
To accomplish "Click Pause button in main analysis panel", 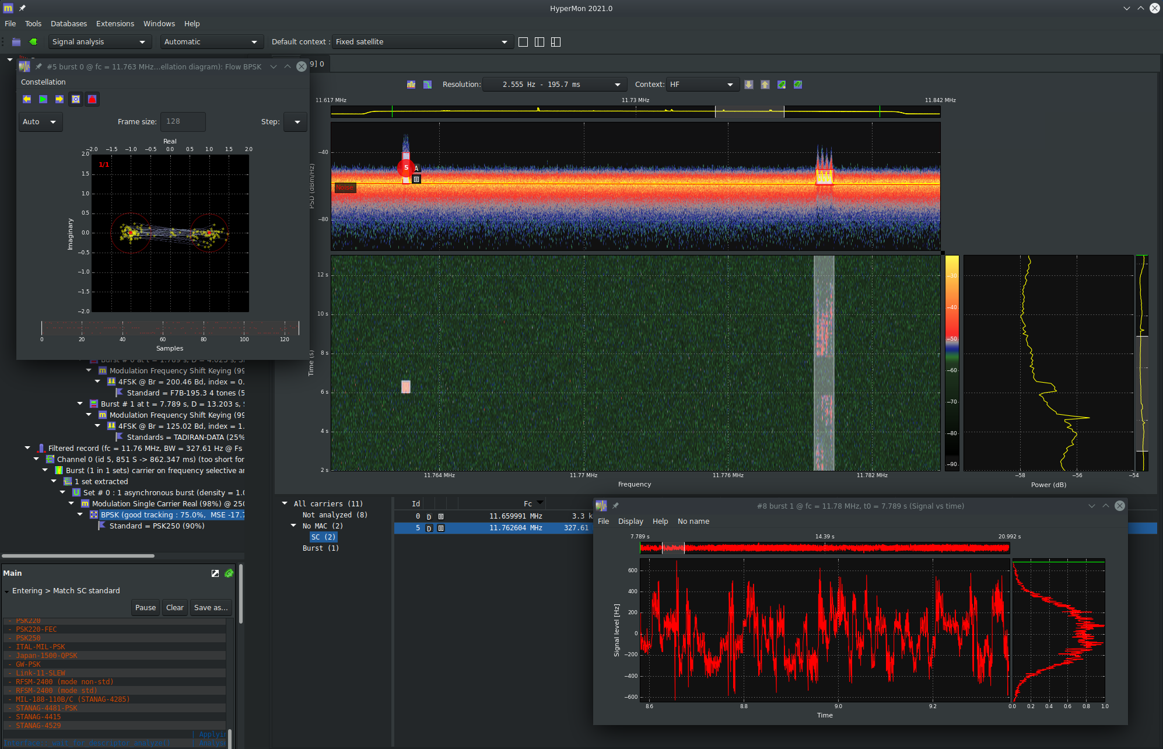I will click(146, 607).
